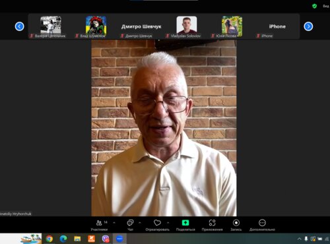Click the Отреагировать reactions heart icon

(x=157, y=223)
